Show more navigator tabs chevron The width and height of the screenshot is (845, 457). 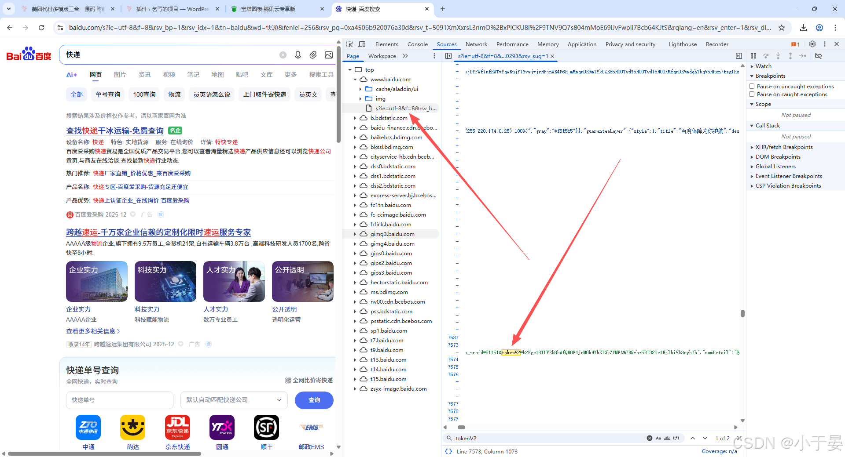click(405, 56)
